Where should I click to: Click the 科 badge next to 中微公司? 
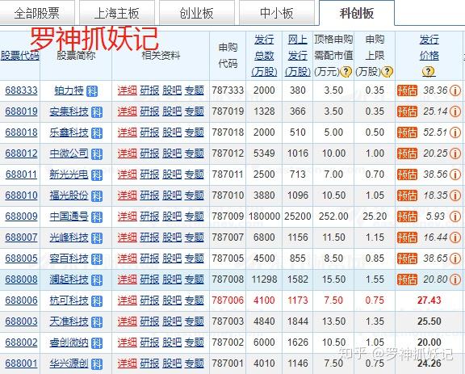click(x=97, y=154)
